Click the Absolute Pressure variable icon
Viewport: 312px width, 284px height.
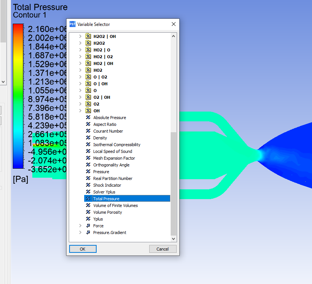88,118
